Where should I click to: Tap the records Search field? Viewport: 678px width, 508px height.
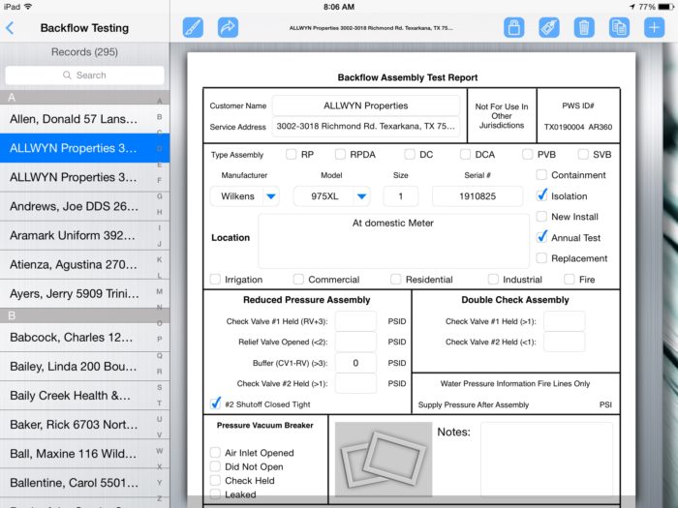(x=85, y=75)
